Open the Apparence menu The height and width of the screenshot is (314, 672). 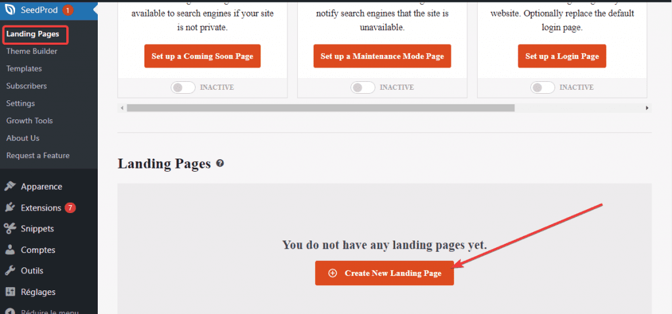click(41, 187)
